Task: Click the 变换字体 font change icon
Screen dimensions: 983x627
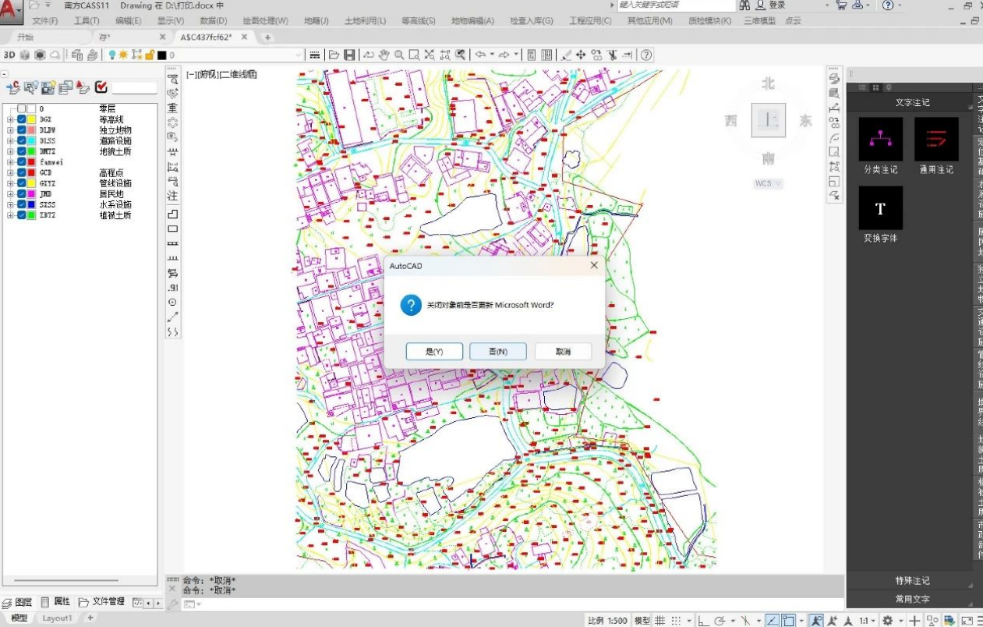Action: [x=880, y=208]
